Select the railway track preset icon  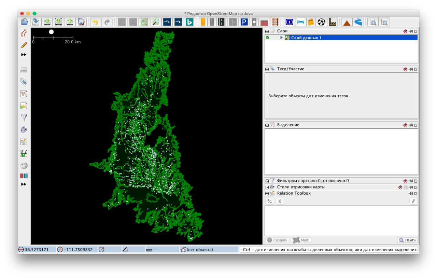(x=274, y=22)
